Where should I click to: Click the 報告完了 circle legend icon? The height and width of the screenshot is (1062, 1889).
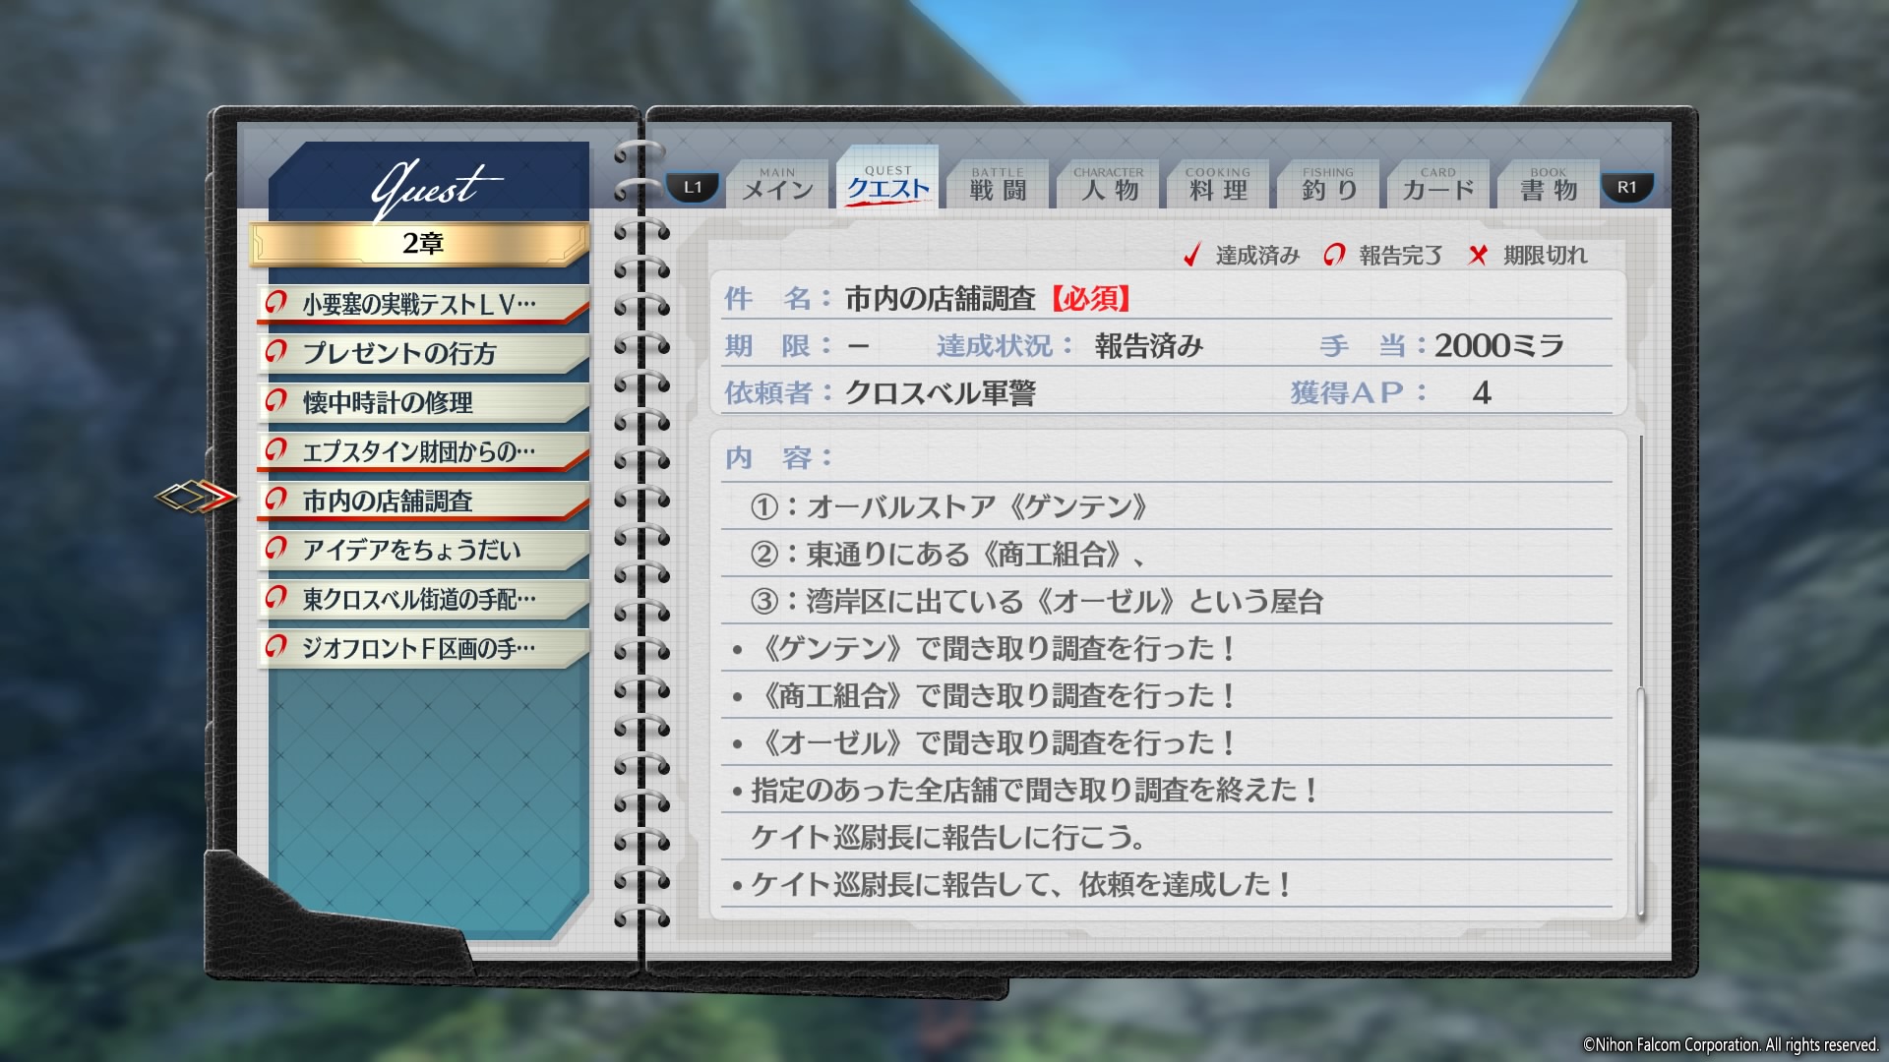pos(1334,255)
